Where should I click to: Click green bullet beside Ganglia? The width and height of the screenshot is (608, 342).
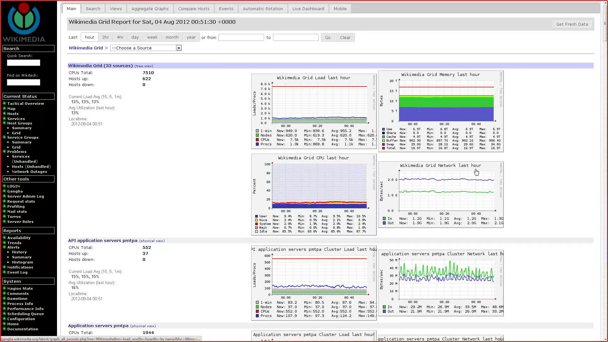[x=4, y=191]
